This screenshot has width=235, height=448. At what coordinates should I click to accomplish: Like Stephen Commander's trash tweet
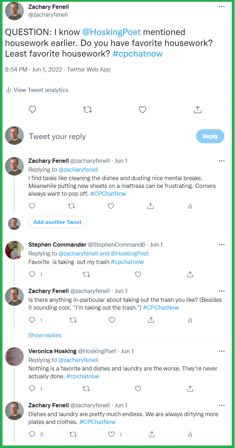click(x=138, y=274)
